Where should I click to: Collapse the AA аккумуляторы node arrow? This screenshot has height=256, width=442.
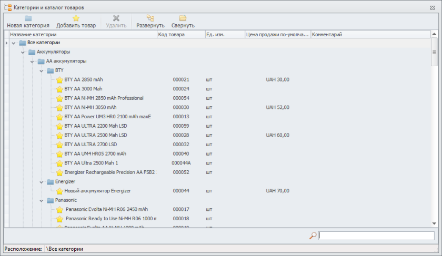[32, 62]
